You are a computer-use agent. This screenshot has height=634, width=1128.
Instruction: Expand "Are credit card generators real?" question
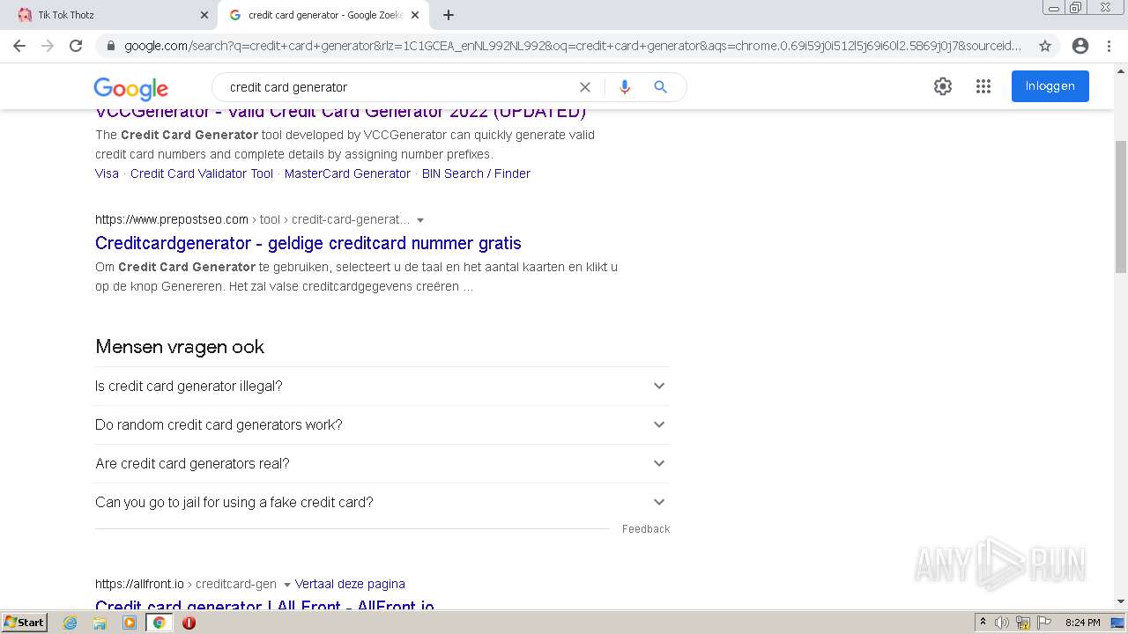pos(382,463)
